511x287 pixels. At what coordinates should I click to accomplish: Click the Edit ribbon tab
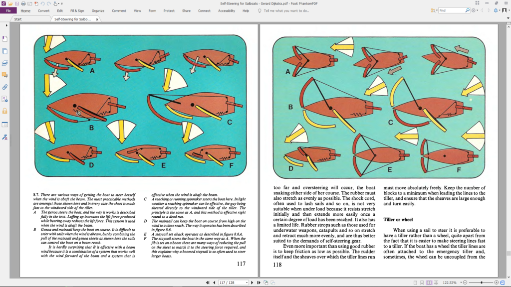pyautogui.click(x=60, y=11)
